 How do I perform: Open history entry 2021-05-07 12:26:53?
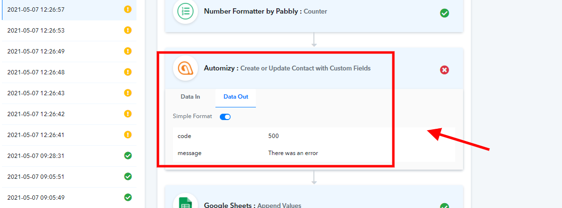pyautogui.click(x=69, y=31)
